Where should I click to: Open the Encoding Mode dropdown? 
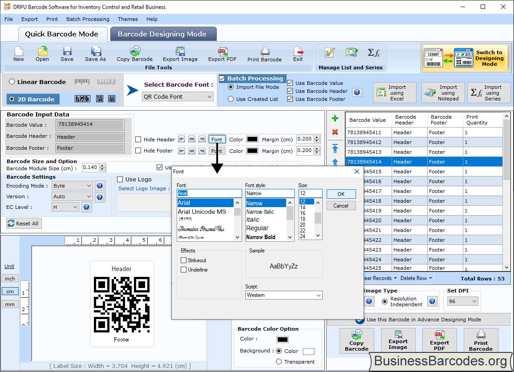pos(72,186)
